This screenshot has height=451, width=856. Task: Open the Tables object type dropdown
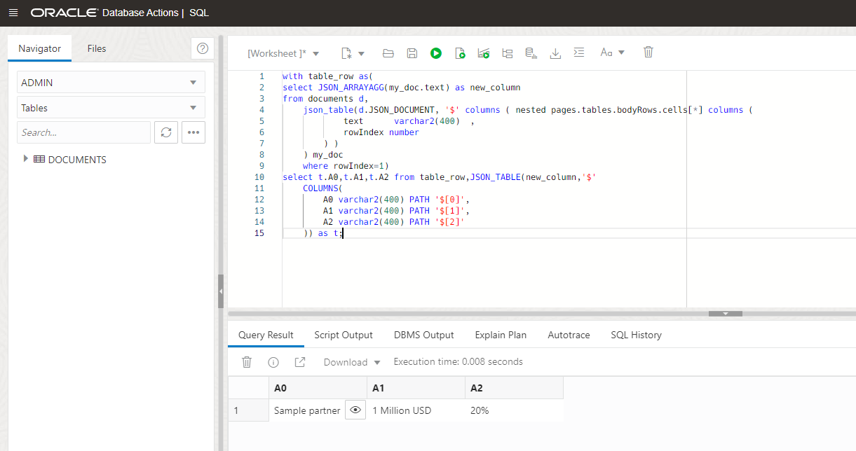[x=110, y=107]
